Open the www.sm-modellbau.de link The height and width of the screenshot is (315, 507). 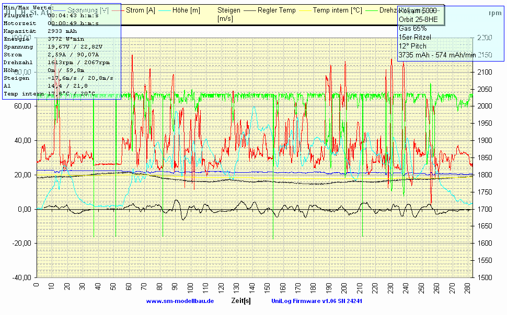[x=180, y=301]
